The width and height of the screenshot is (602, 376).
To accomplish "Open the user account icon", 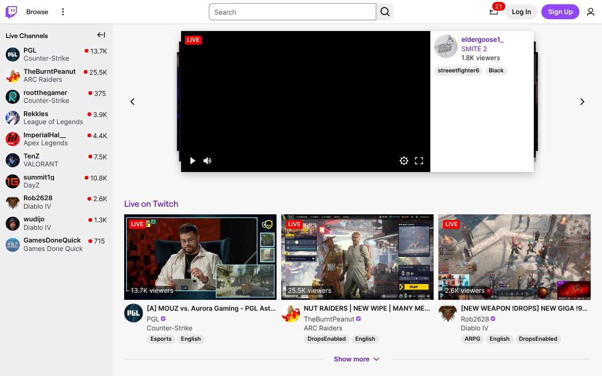I will 591,12.
